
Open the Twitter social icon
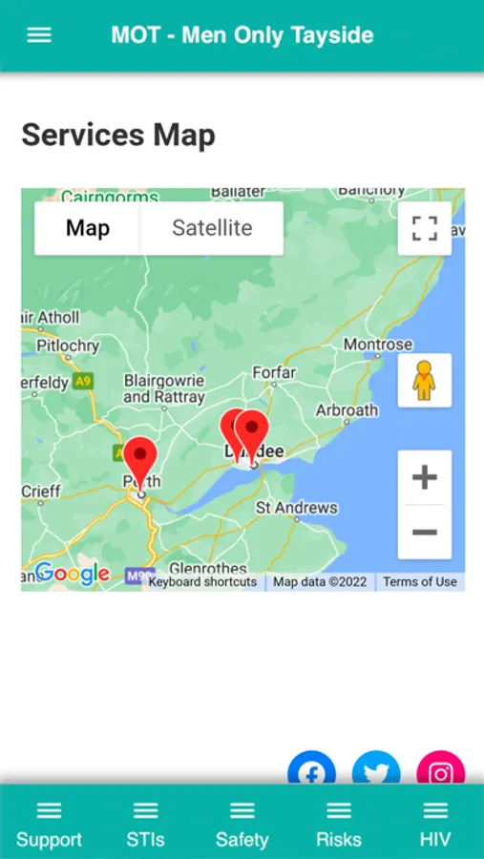376,767
